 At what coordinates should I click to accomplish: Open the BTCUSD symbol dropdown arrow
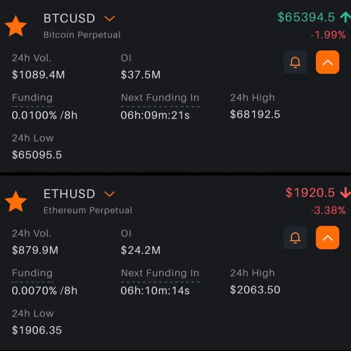(109, 19)
